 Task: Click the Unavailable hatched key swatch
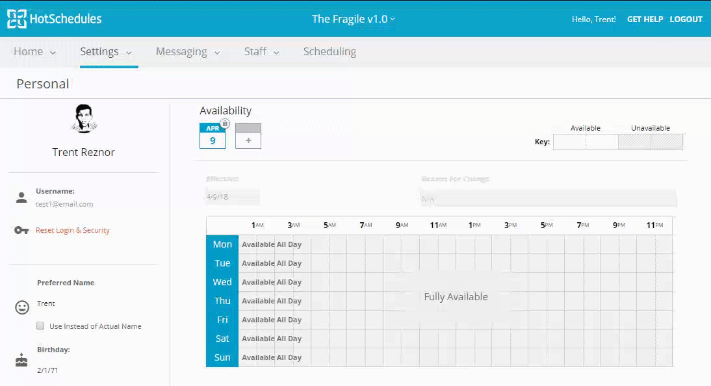(x=651, y=142)
